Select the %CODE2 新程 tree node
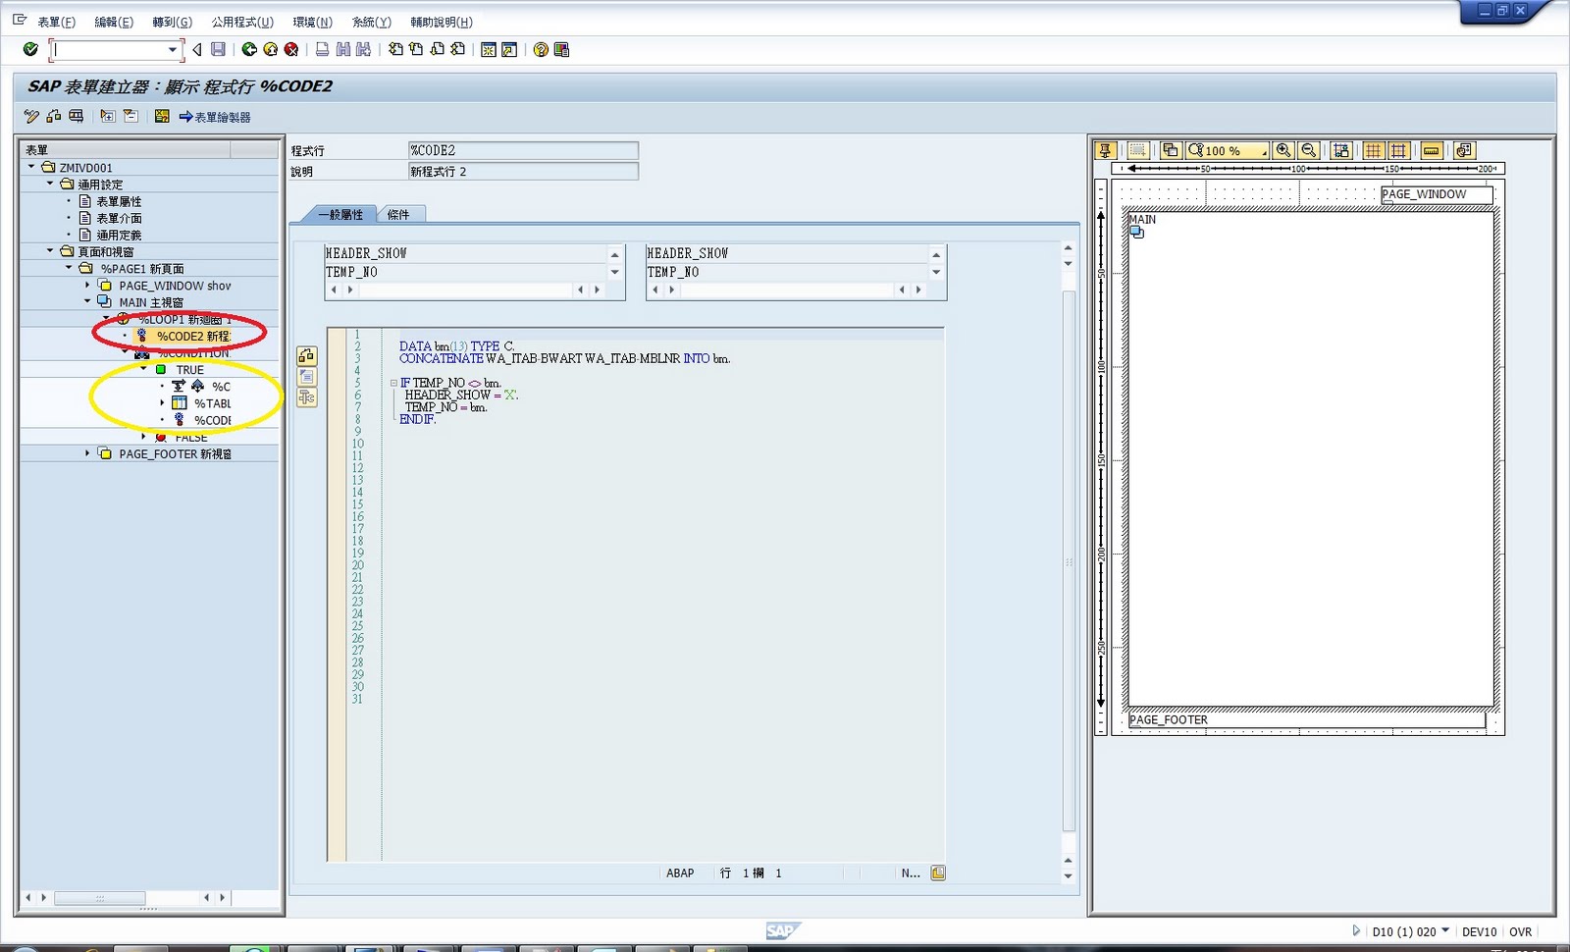1570x952 pixels. [x=193, y=335]
